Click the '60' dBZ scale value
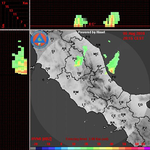Screen dimensions: 150x150 point(137,144)
